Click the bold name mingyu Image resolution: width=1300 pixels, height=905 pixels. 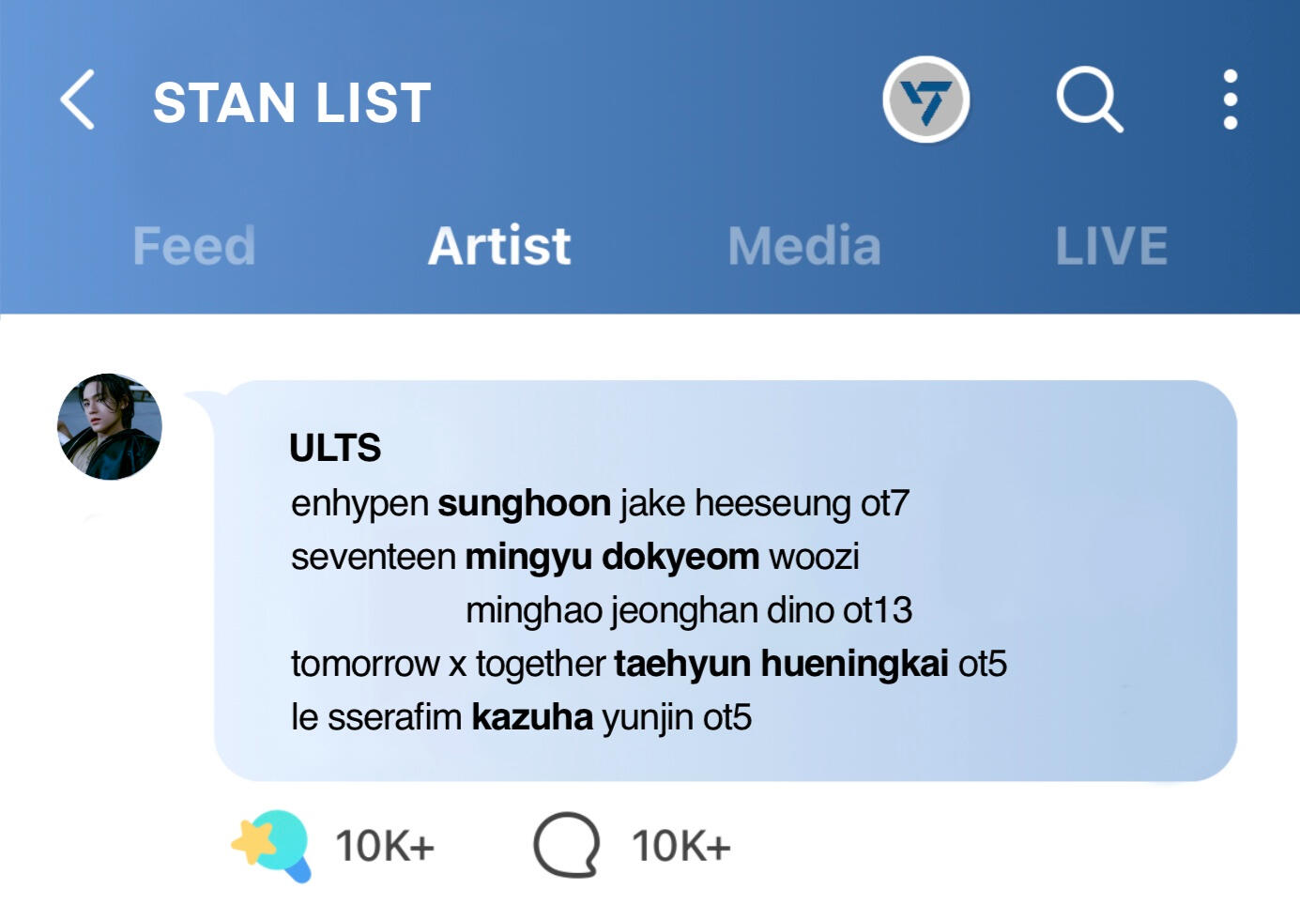[528, 557]
